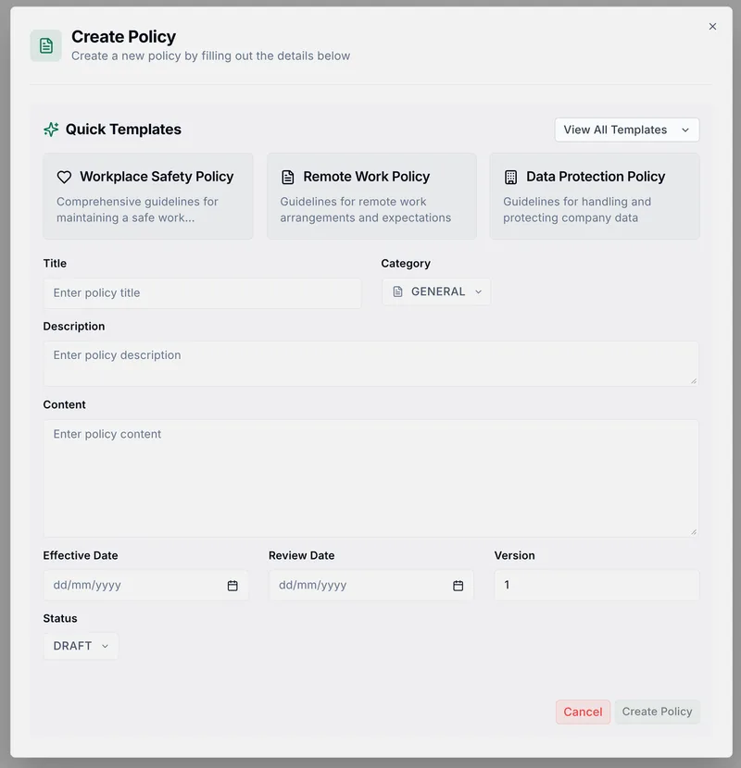
Task: Click the green document icon beside Create Policy
Action: (x=45, y=45)
